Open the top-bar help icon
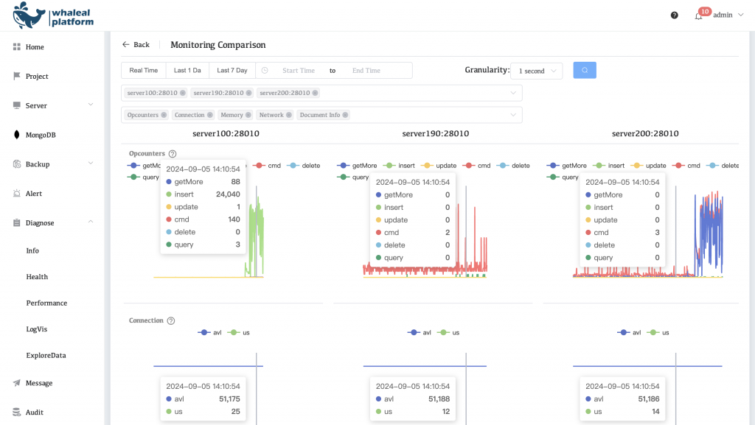 tap(674, 14)
